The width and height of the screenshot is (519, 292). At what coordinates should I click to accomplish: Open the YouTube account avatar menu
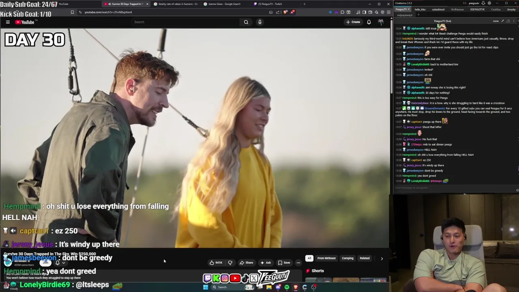click(x=381, y=22)
